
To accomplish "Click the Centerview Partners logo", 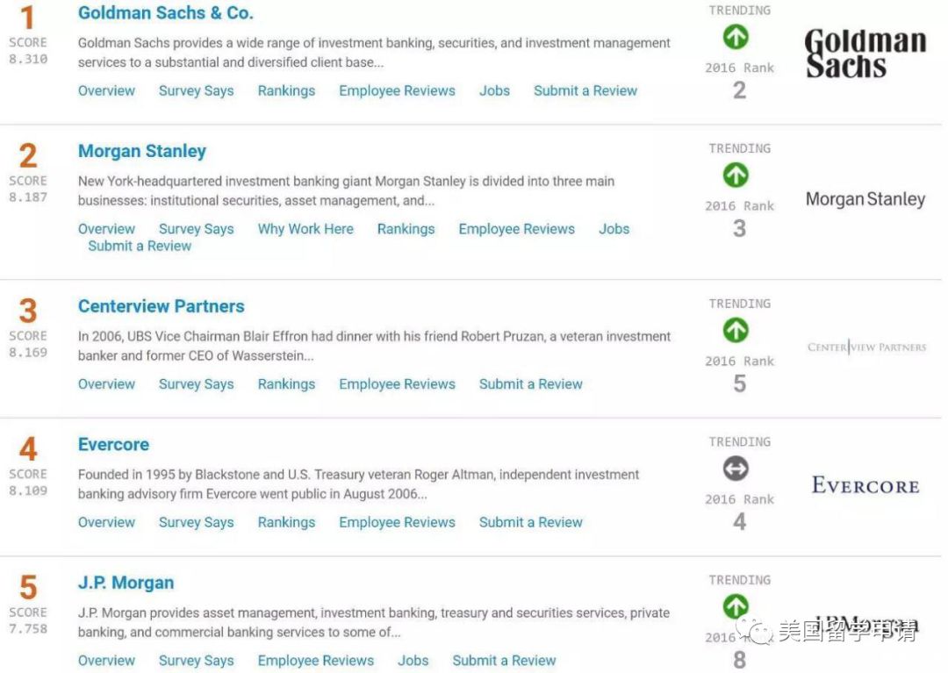I will [866, 347].
